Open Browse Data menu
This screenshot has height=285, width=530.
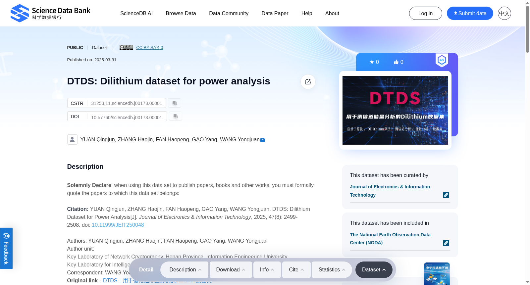[x=181, y=13]
